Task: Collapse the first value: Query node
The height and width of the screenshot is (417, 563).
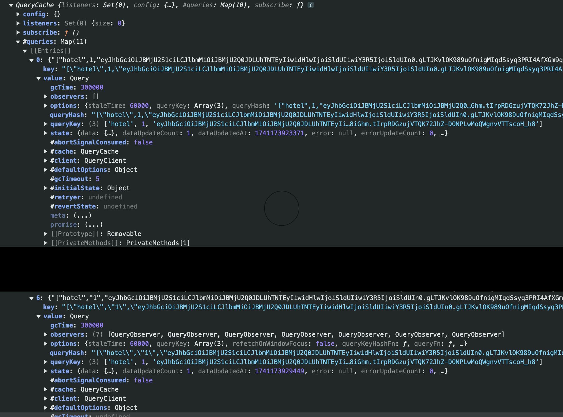Action: point(39,78)
